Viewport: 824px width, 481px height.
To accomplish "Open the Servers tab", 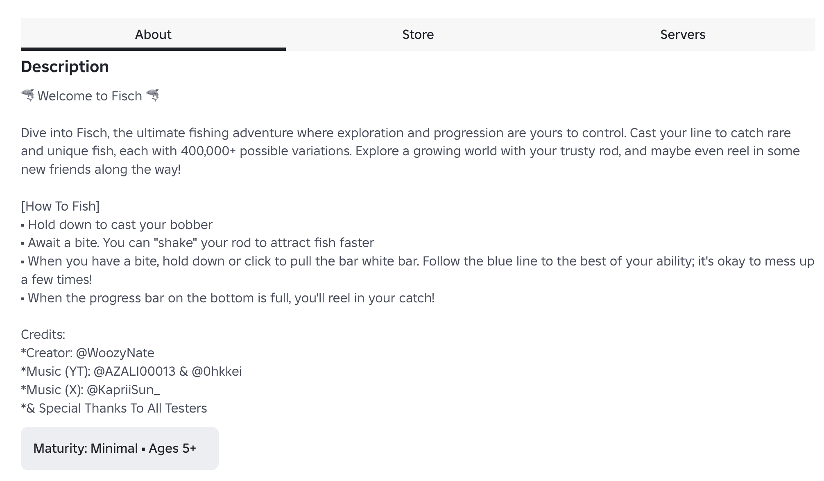I will [682, 34].
